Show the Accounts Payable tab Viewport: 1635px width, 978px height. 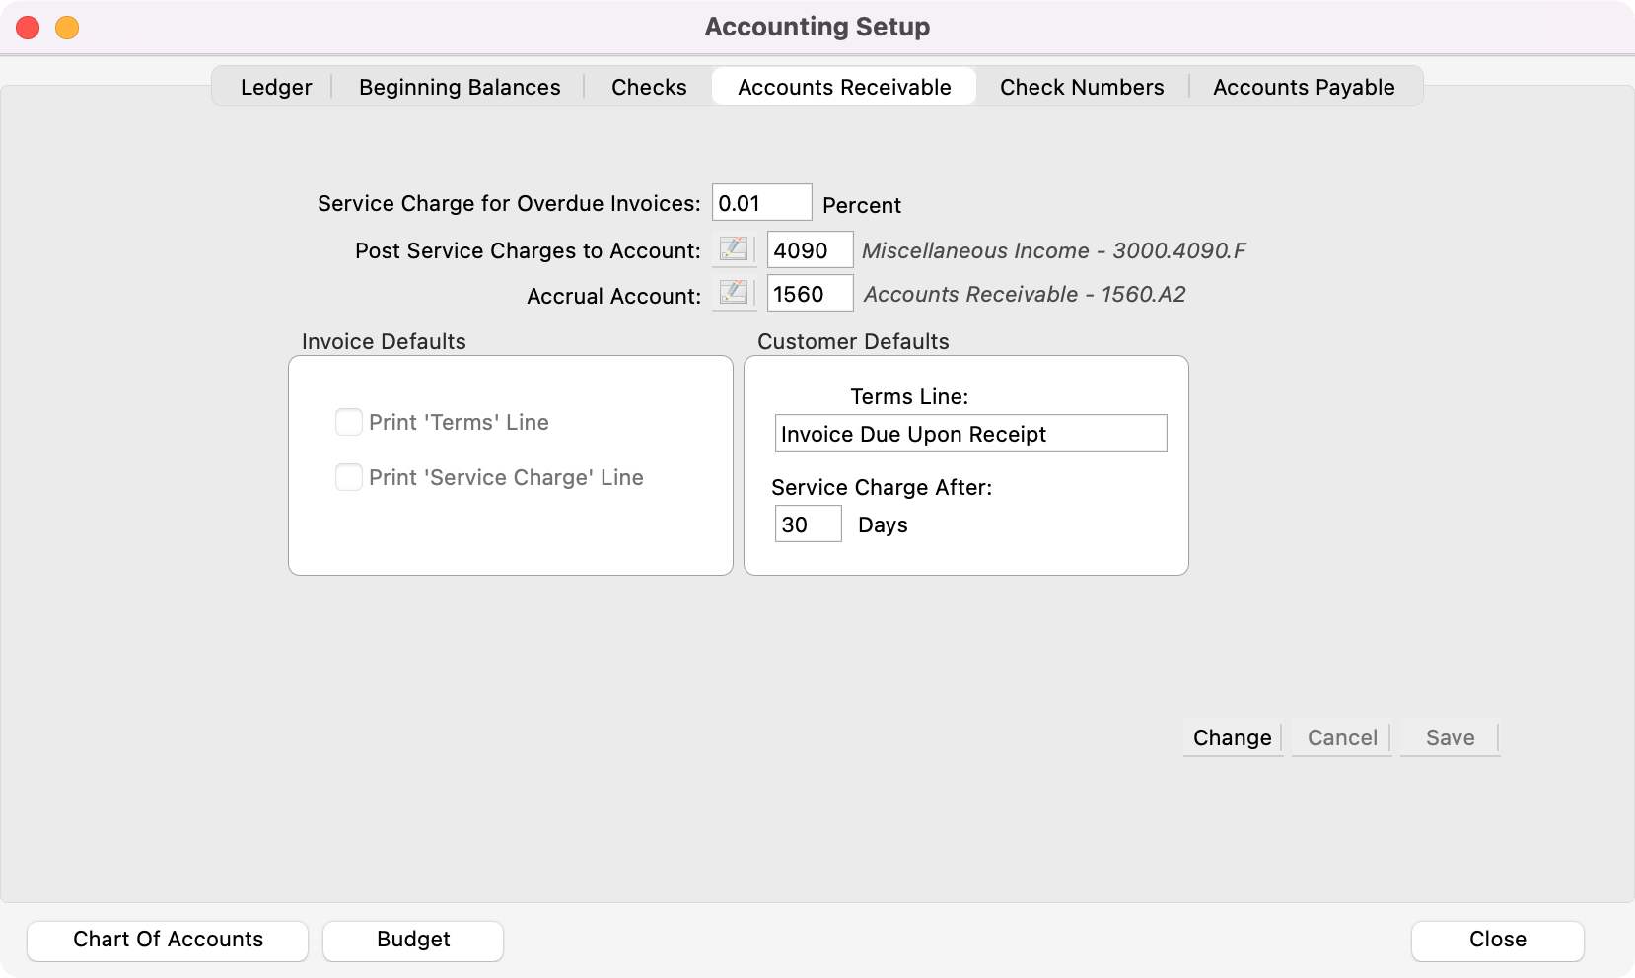point(1304,87)
